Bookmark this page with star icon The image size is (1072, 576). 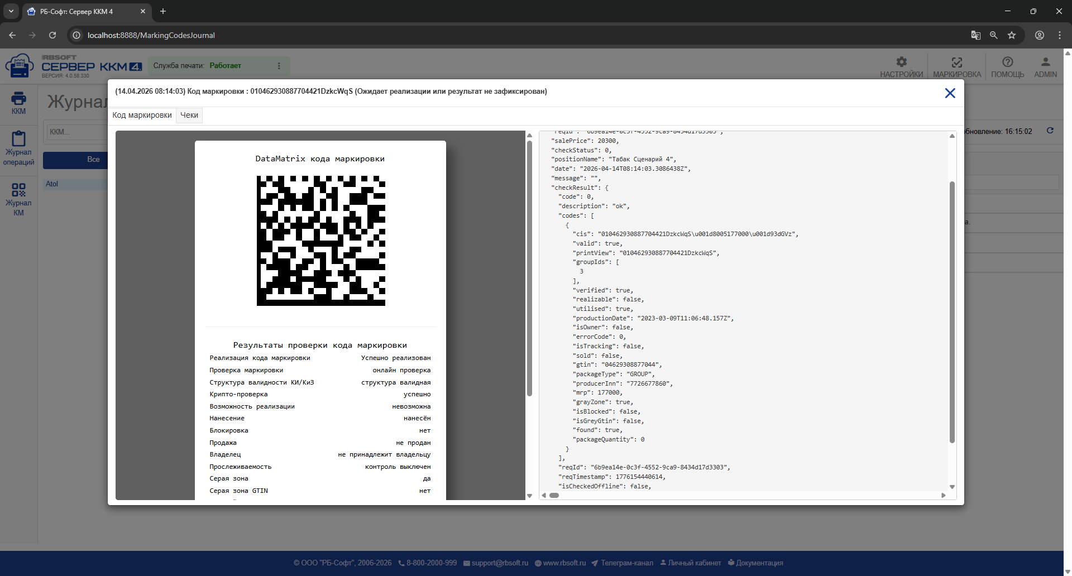[1012, 35]
